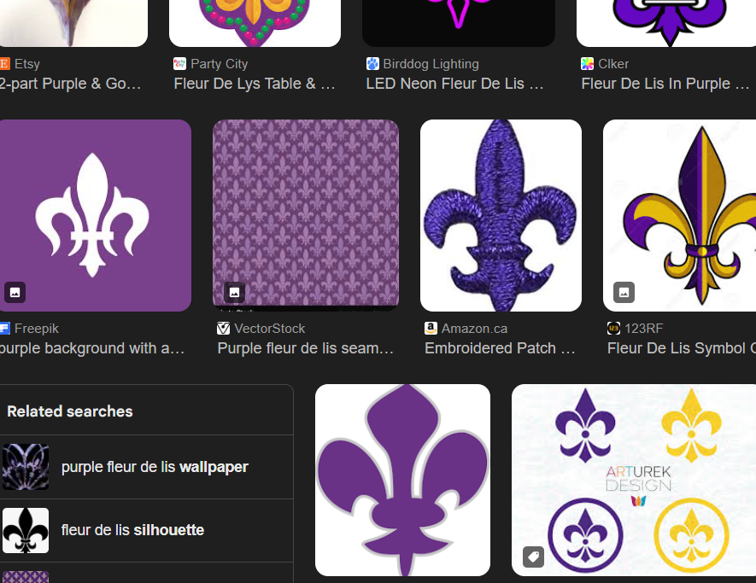Open 'purple background with a…' link

tap(92, 348)
